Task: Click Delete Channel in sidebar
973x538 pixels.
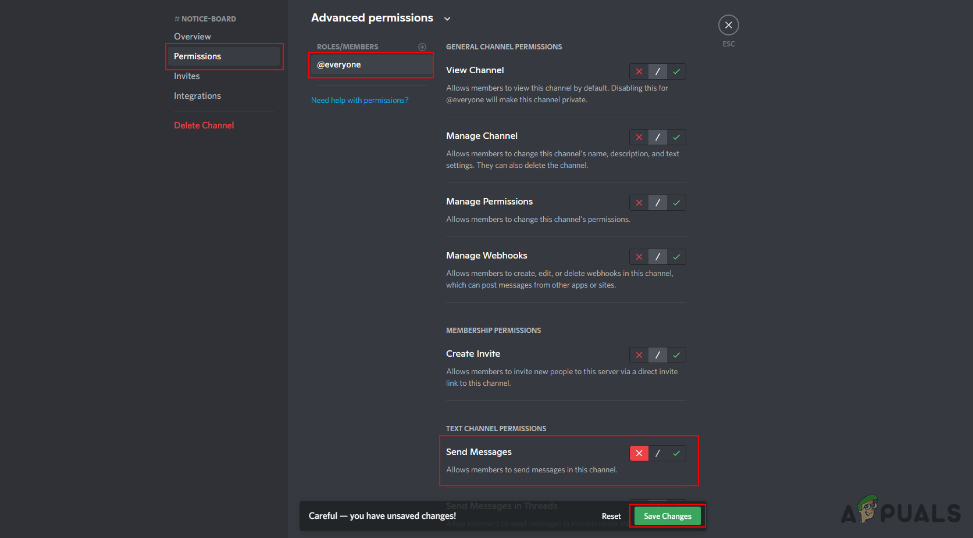Action: [x=204, y=125]
